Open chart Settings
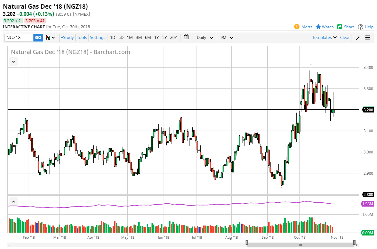 [97, 38]
